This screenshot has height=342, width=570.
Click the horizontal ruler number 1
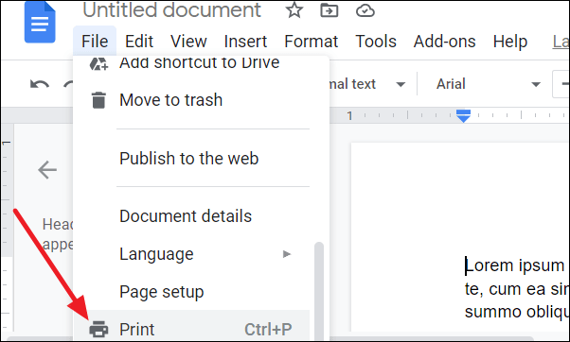point(349,115)
